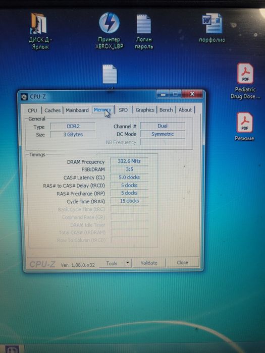Image resolution: width=265 pixels, height=353 pixels.
Task: Click the DDR2 memory type value
Action: [x=73, y=126]
